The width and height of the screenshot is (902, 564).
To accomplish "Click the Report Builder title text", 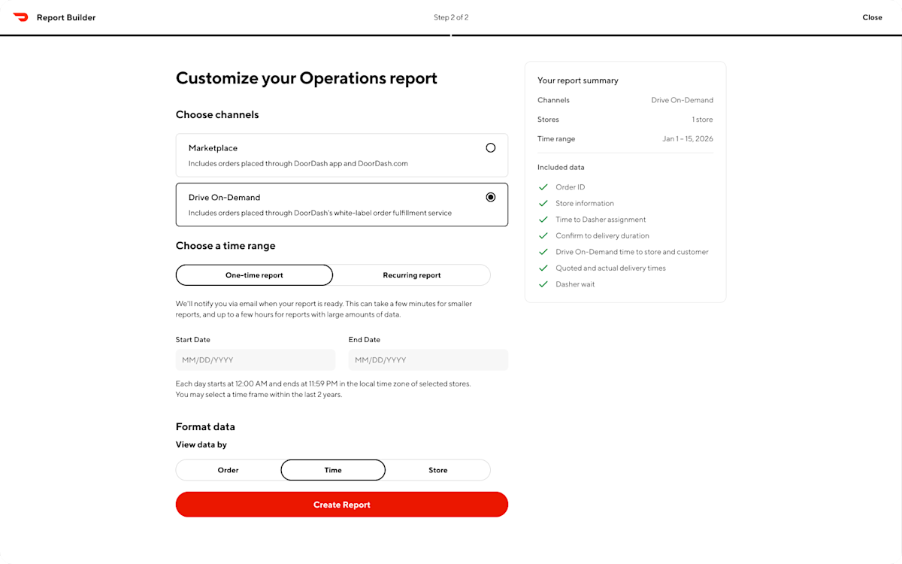I will click(x=66, y=17).
